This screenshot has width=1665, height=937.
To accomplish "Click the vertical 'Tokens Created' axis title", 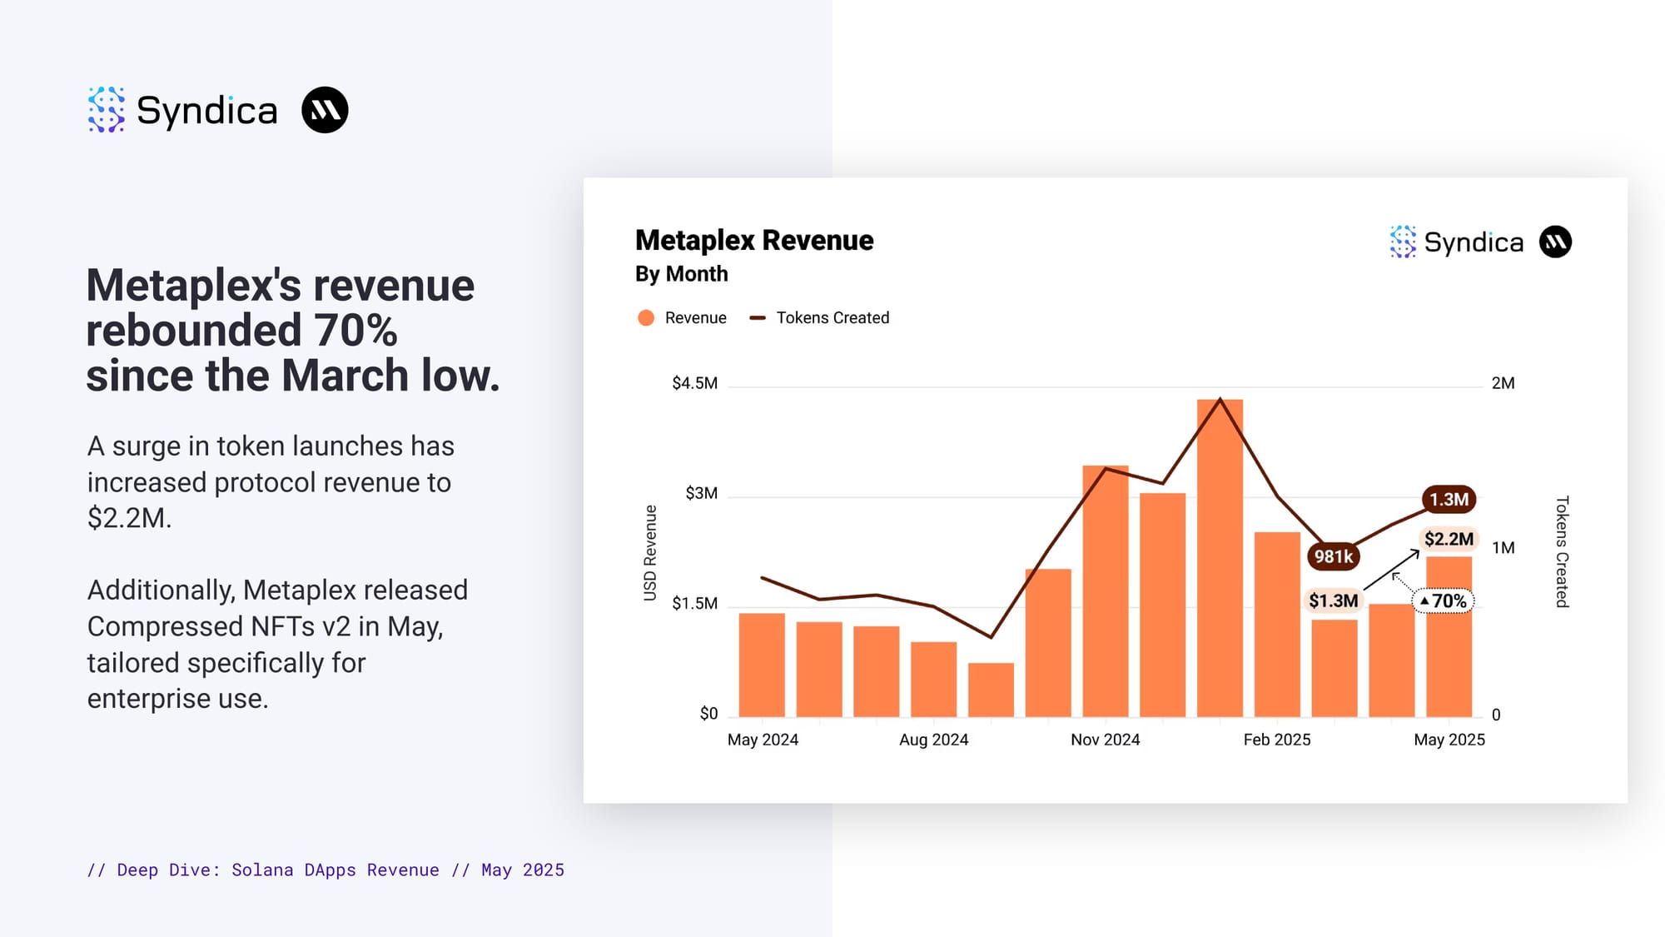I will [x=1562, y=551].
